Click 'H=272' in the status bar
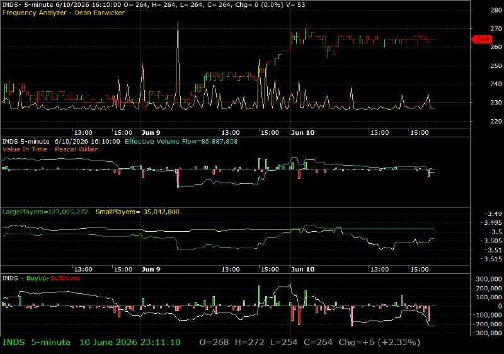The width and height of the screenshot is (504, 354). pyautogui.click(x=249, y=342)
